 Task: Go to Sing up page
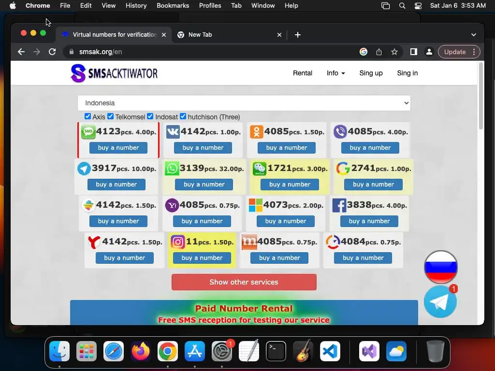pyautogui.click(x=371, y=73)
